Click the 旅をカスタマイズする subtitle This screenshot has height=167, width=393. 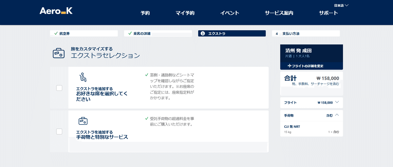click(92, 49)
